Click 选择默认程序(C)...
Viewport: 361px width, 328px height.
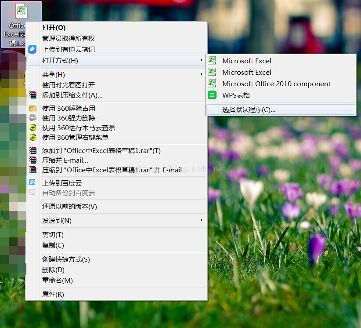point(281,110)
